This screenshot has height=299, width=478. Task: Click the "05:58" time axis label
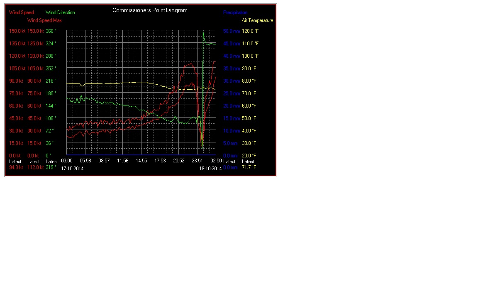85,161
